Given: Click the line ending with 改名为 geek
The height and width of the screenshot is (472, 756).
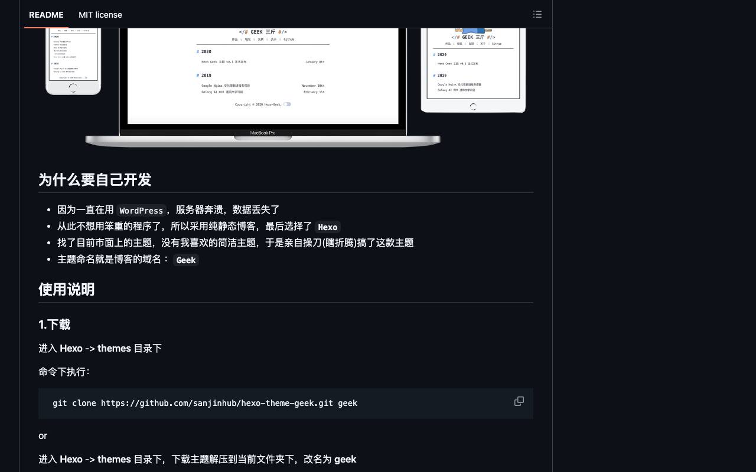Looking at the screenshot, I should point(197,459).
